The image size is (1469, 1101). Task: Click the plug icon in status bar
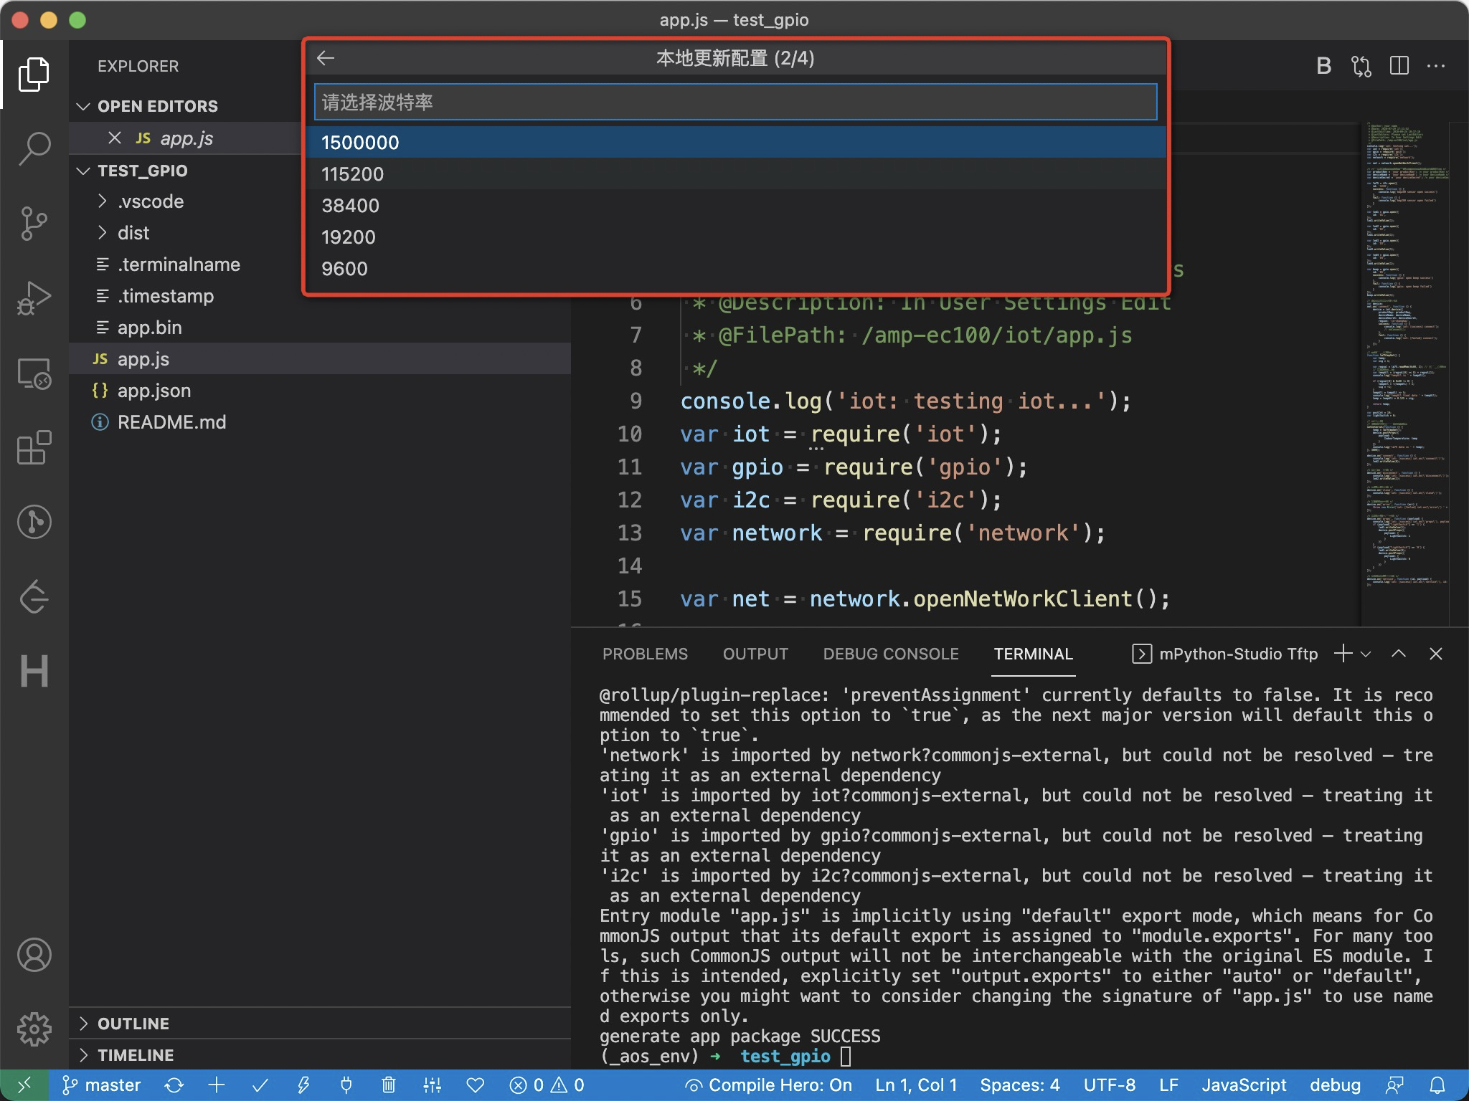(346, 1085)
